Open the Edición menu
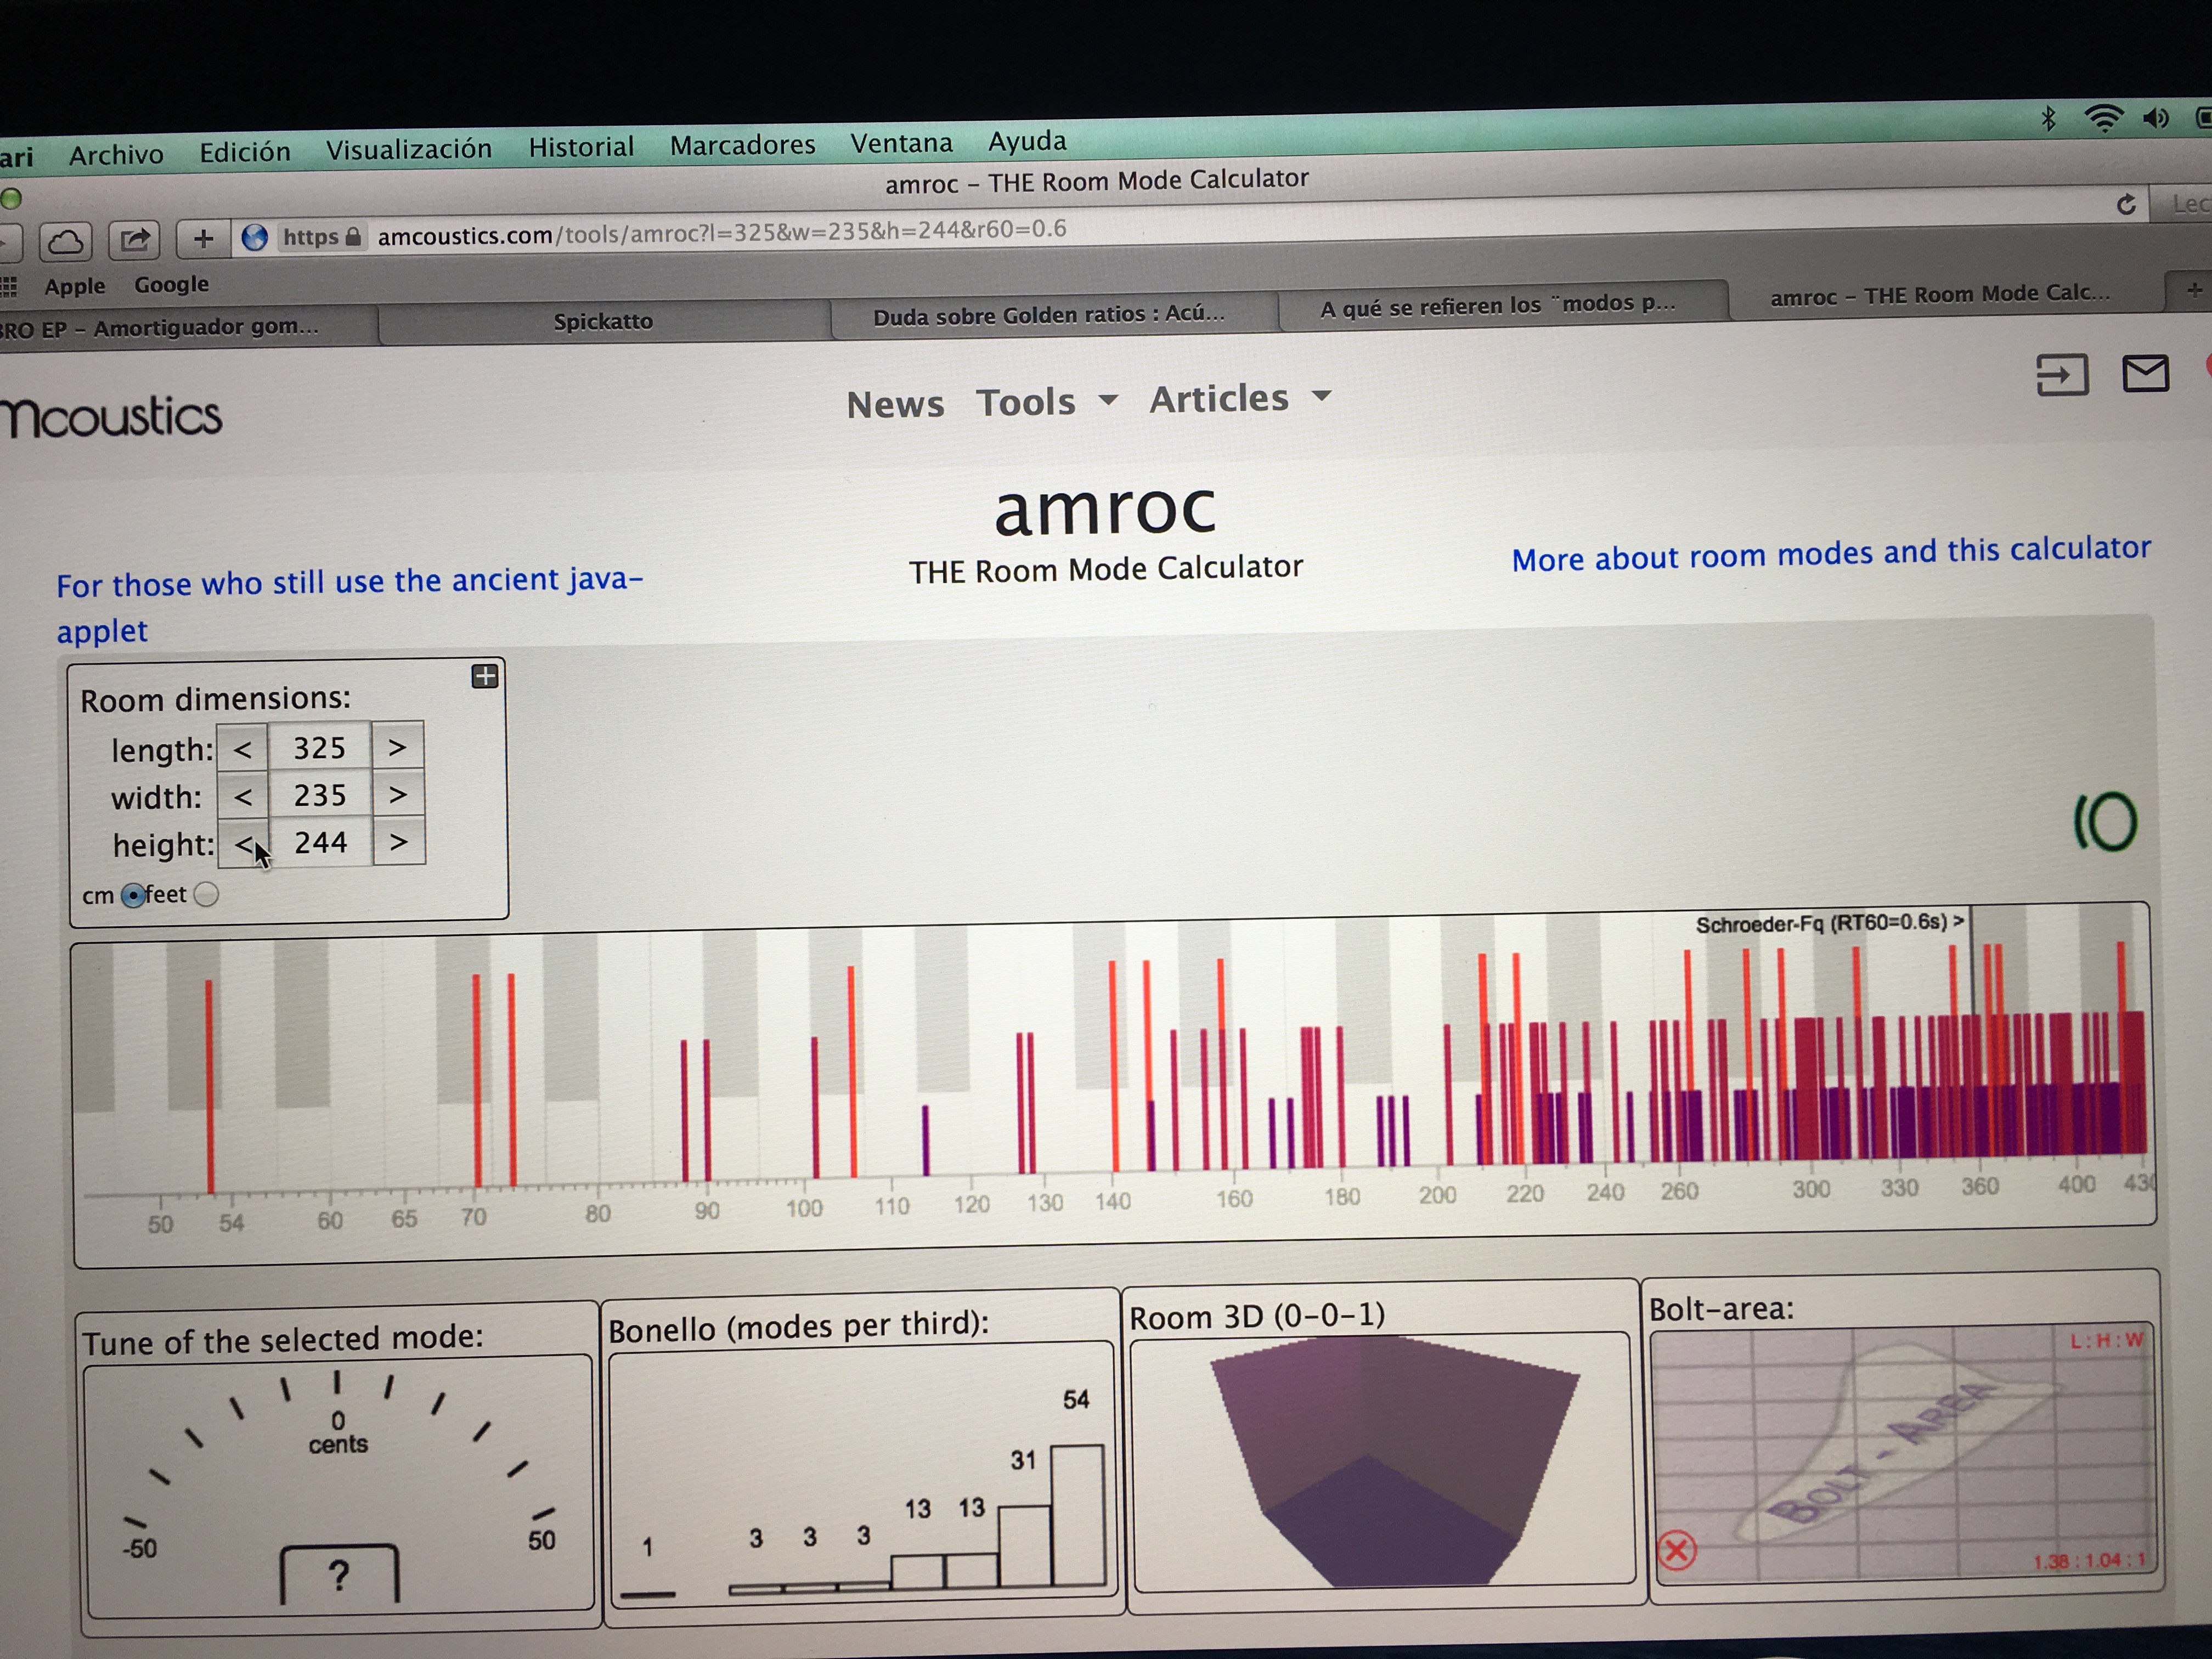This screenshot has width=2212, height=1659. [x=245, y=151]
